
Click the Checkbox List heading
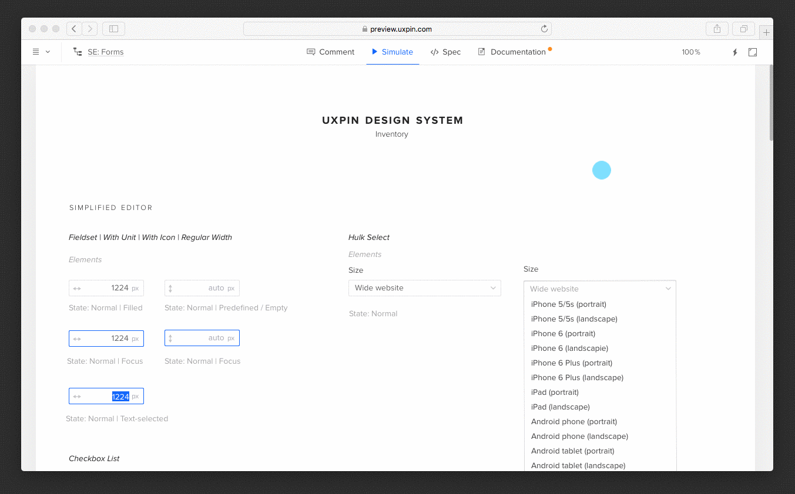pos(94,458)
